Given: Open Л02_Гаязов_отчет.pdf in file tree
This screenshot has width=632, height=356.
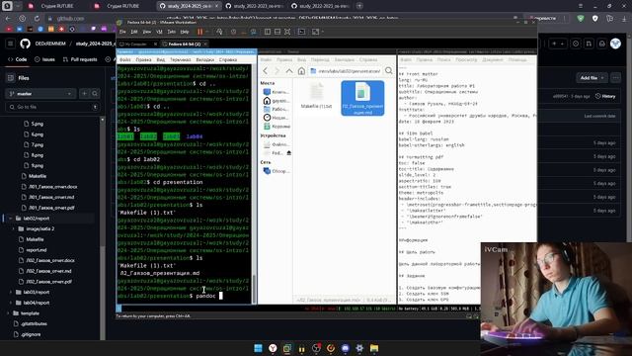Looking at the screenshot, I should pyautogui.click(x=49, y=282).
